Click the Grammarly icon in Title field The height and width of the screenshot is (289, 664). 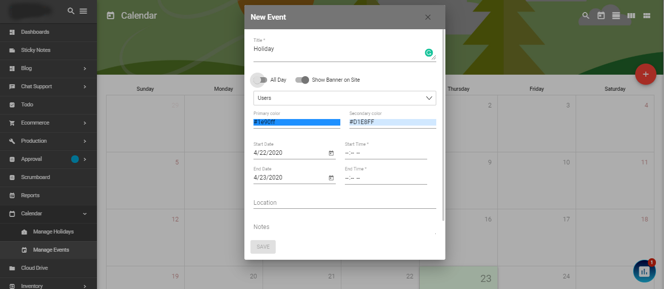[x=429, y=52]
